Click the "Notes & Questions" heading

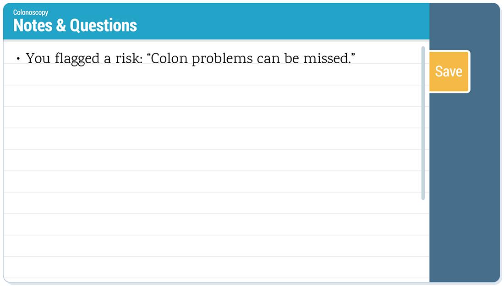pos(75,26)
